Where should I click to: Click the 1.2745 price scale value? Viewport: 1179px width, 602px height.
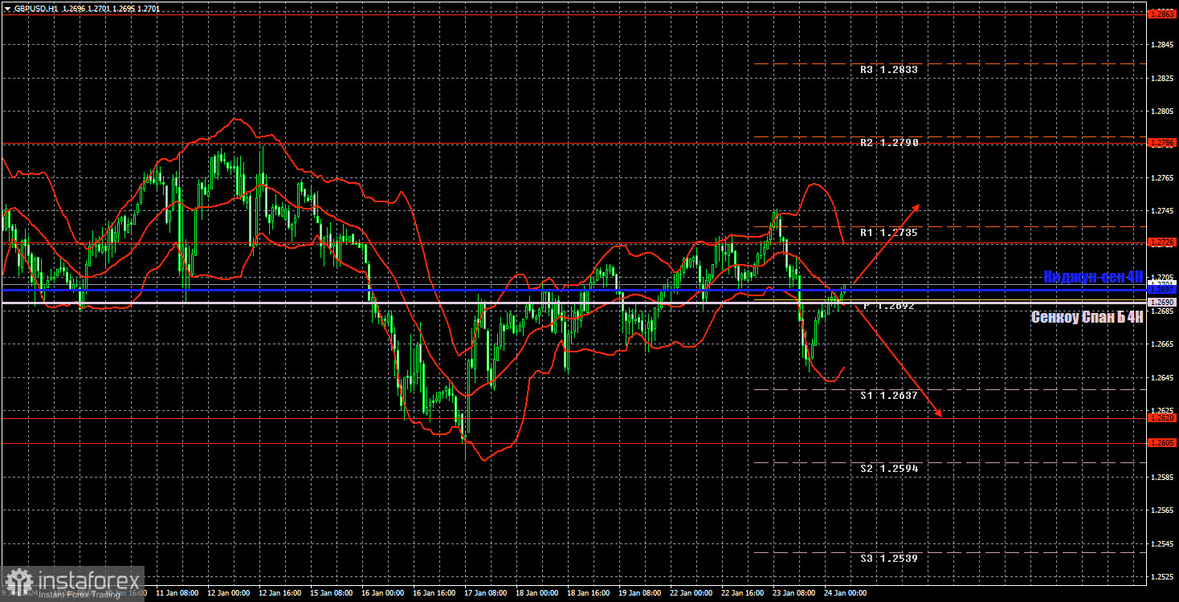[x=1162, y=211]
